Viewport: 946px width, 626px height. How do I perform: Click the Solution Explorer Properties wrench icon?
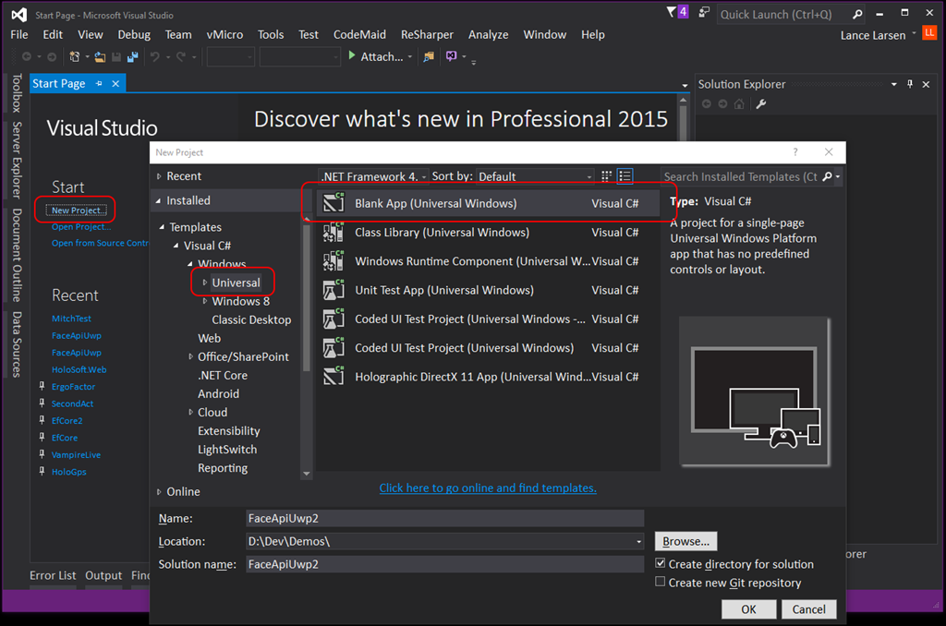point(761,103)
